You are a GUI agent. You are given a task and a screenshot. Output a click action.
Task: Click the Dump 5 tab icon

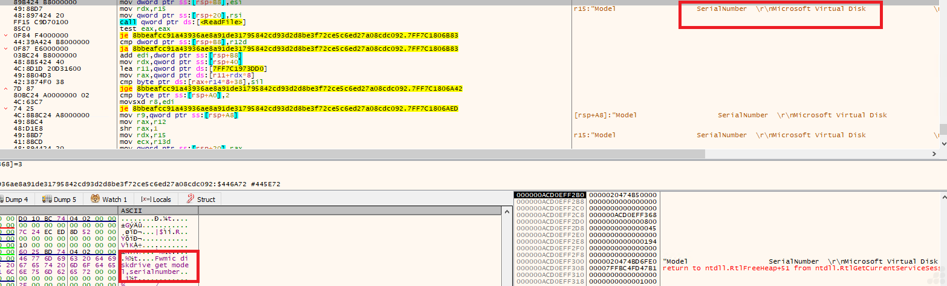[46, 199]
